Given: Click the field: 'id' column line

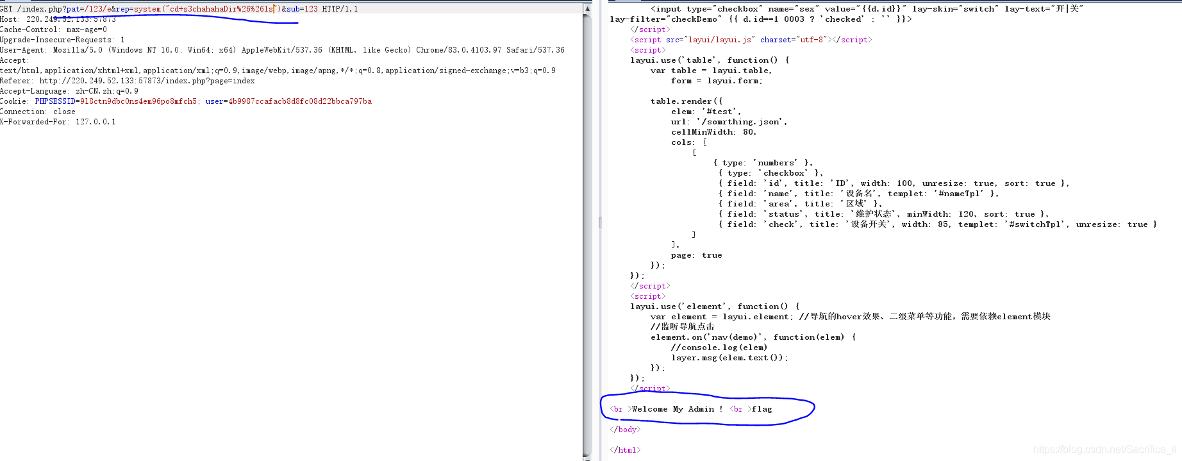Looking at the screenshot, I should click(894, 183).
